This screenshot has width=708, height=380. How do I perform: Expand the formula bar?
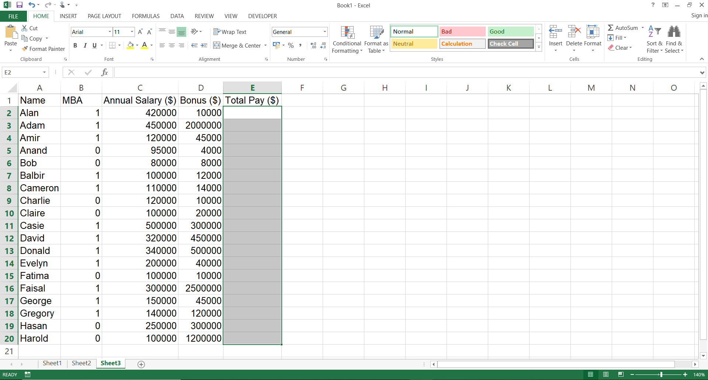click(702, 73)
